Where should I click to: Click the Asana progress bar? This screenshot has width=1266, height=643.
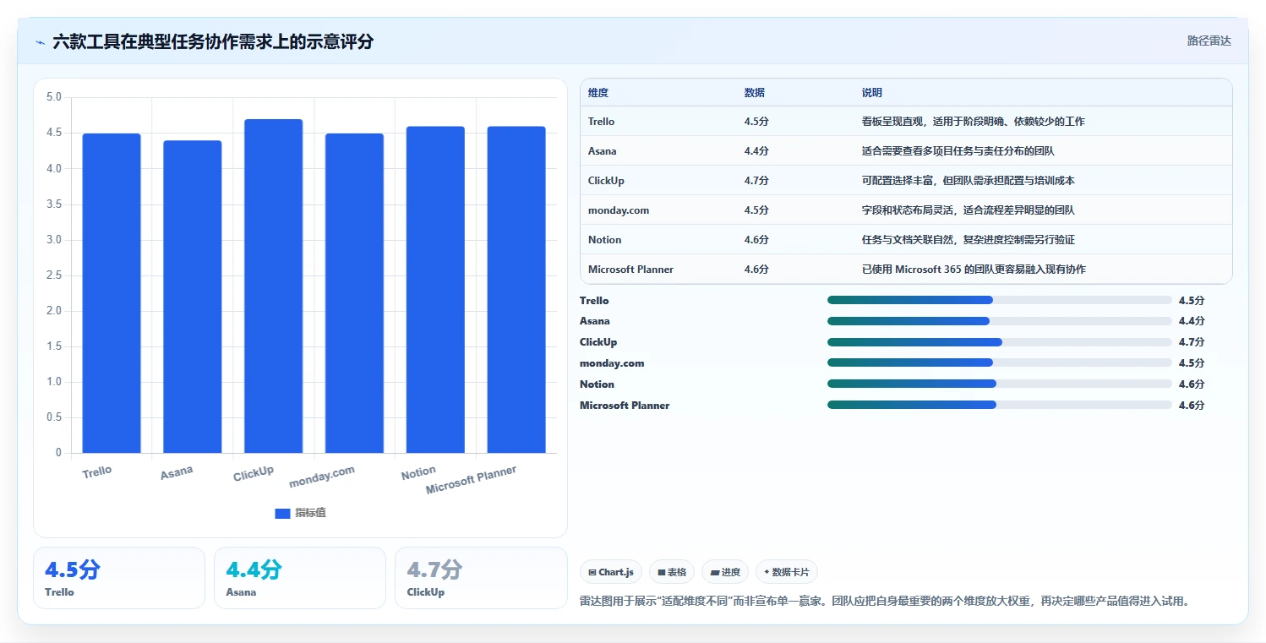click(999, 321)
